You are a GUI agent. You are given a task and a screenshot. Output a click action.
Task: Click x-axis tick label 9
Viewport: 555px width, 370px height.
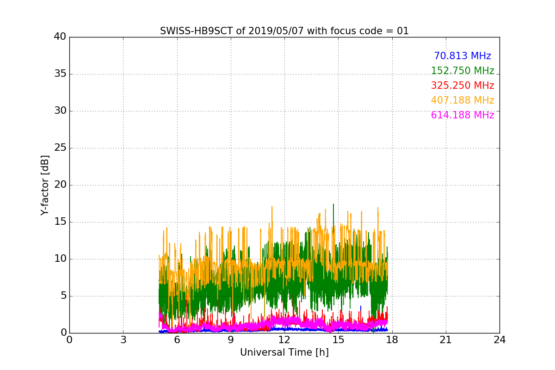[x=231, y=340]
